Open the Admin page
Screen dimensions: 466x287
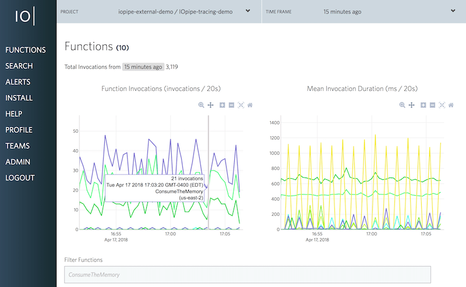17,162
